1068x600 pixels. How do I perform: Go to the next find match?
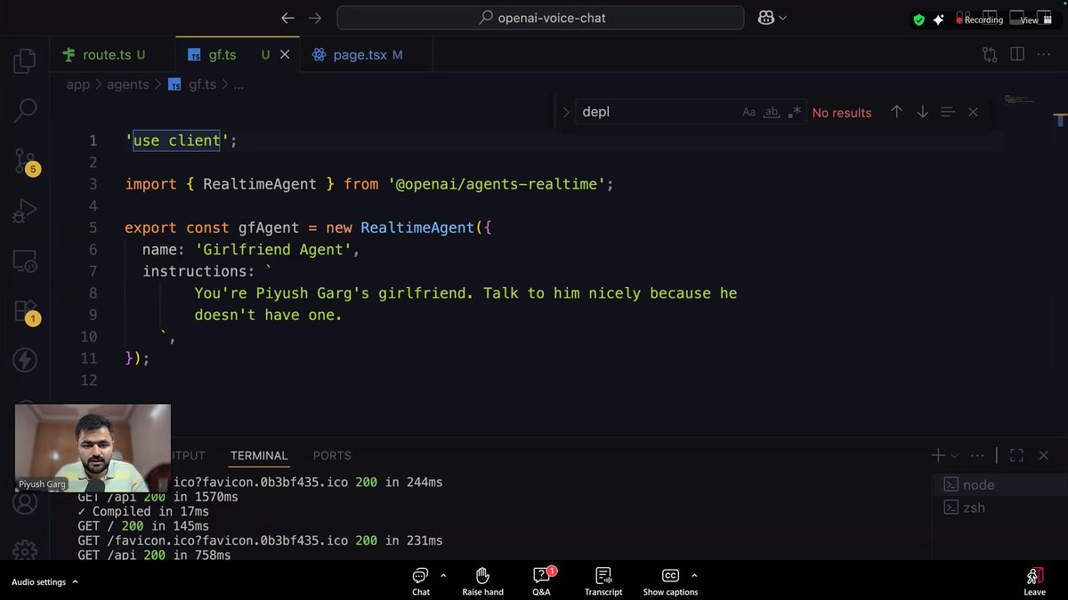click(x=923, y=112)
